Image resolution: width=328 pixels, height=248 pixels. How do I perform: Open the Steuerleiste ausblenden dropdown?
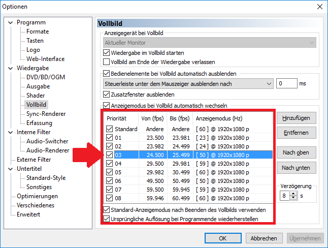point(188,84)
